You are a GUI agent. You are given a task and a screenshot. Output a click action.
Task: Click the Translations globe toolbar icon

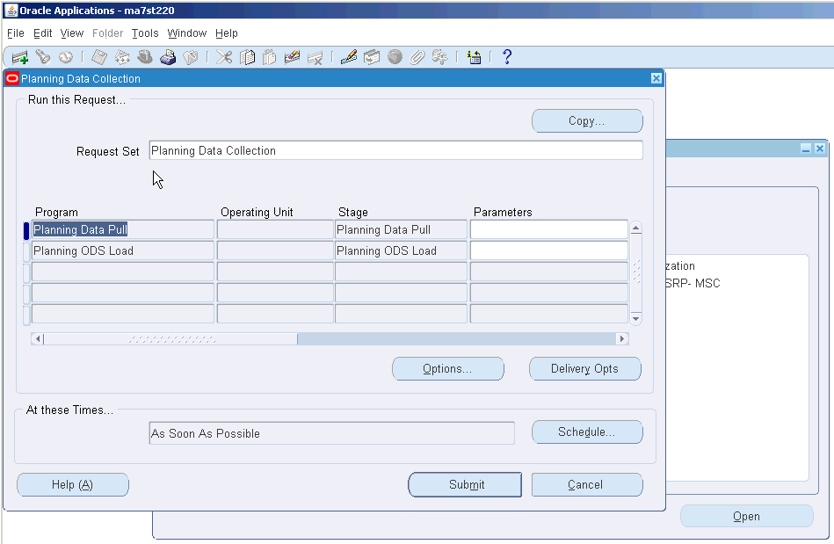point(395,57)
